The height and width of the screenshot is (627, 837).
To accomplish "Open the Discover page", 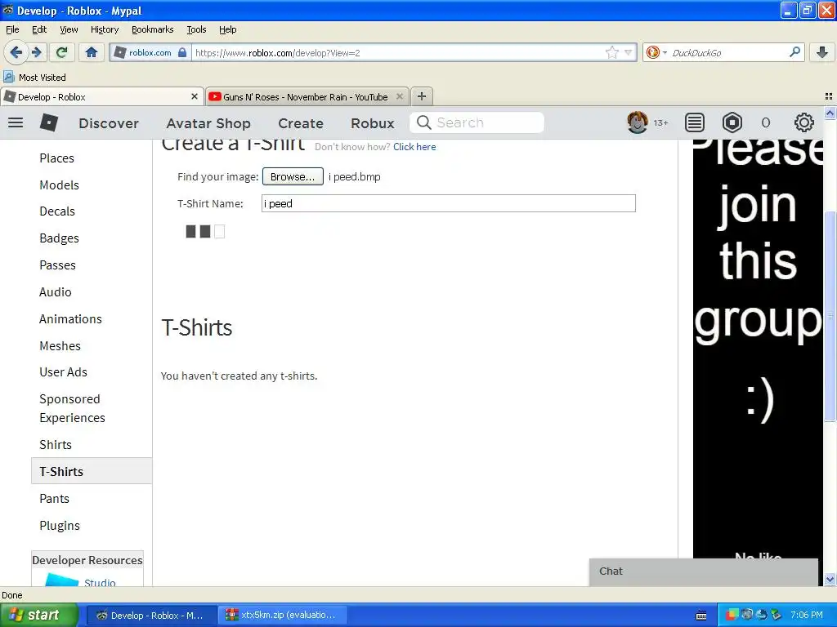I will 109,123.
